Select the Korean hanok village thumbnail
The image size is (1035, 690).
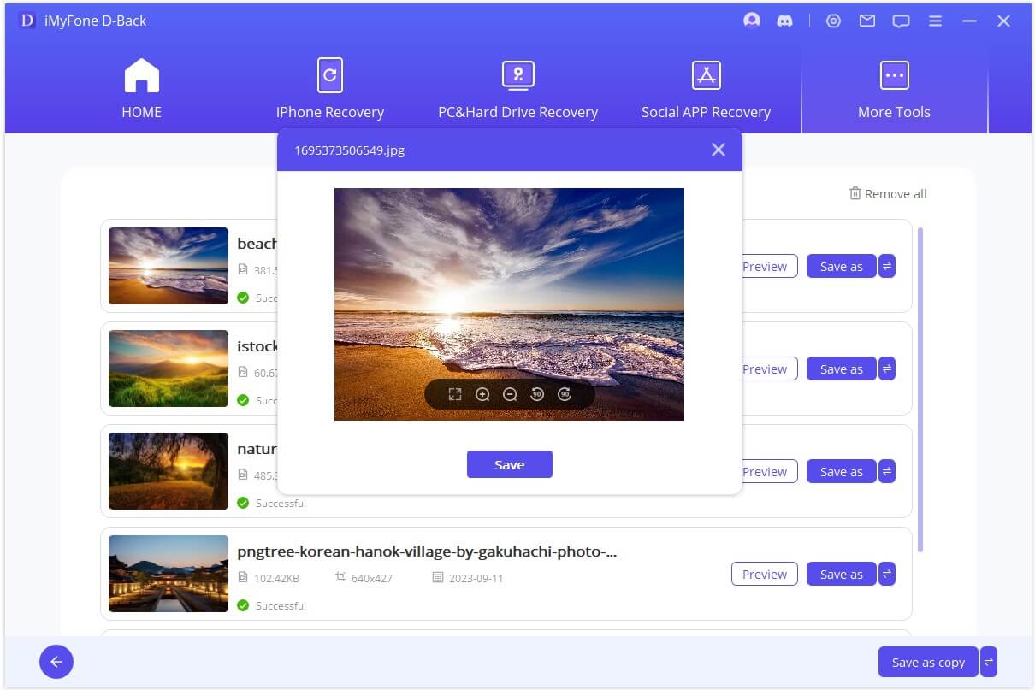[169, 574]
